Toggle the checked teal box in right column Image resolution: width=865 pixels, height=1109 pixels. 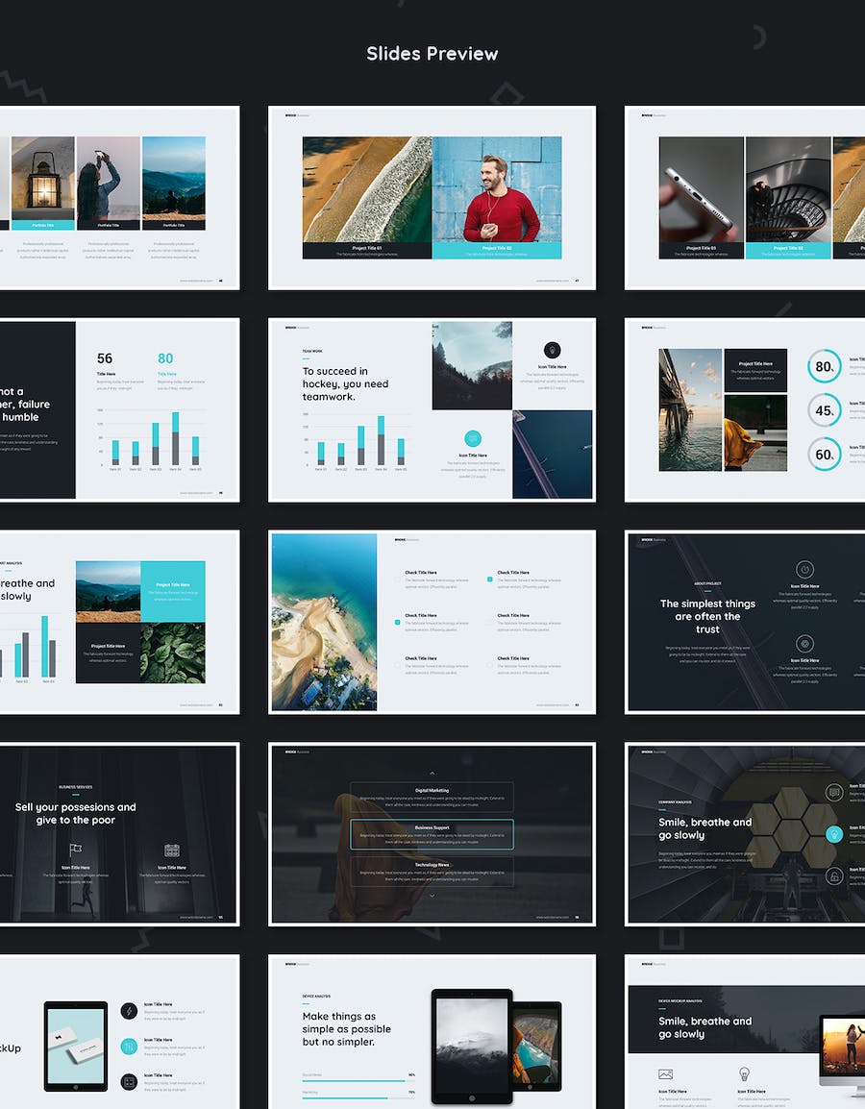click(490, 579)
